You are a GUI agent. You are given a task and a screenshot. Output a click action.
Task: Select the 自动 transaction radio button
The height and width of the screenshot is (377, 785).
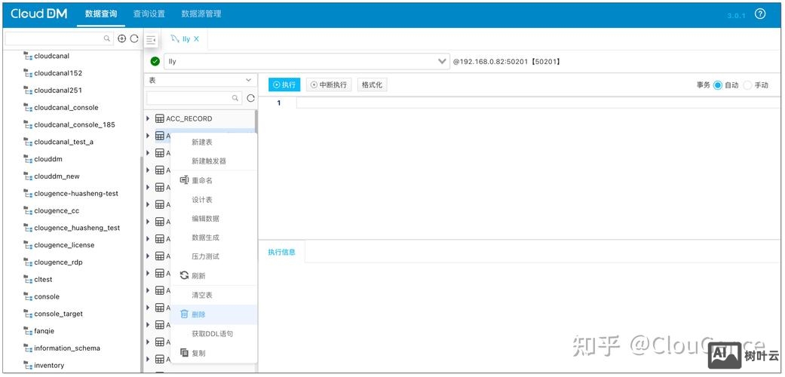[717, 85]
